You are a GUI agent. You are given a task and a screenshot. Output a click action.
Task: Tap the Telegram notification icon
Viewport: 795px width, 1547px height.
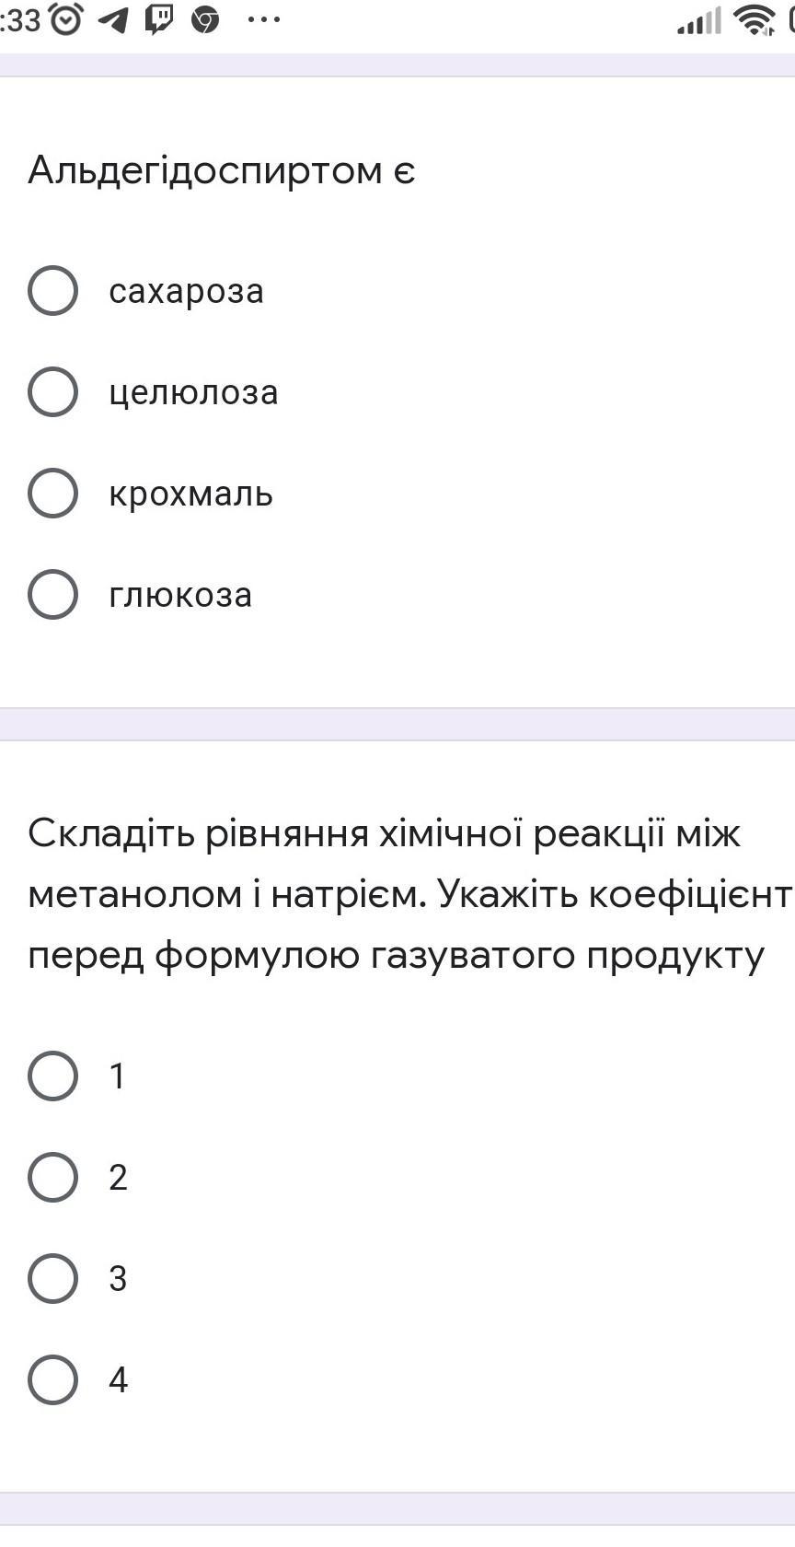[x=113, y=19]
